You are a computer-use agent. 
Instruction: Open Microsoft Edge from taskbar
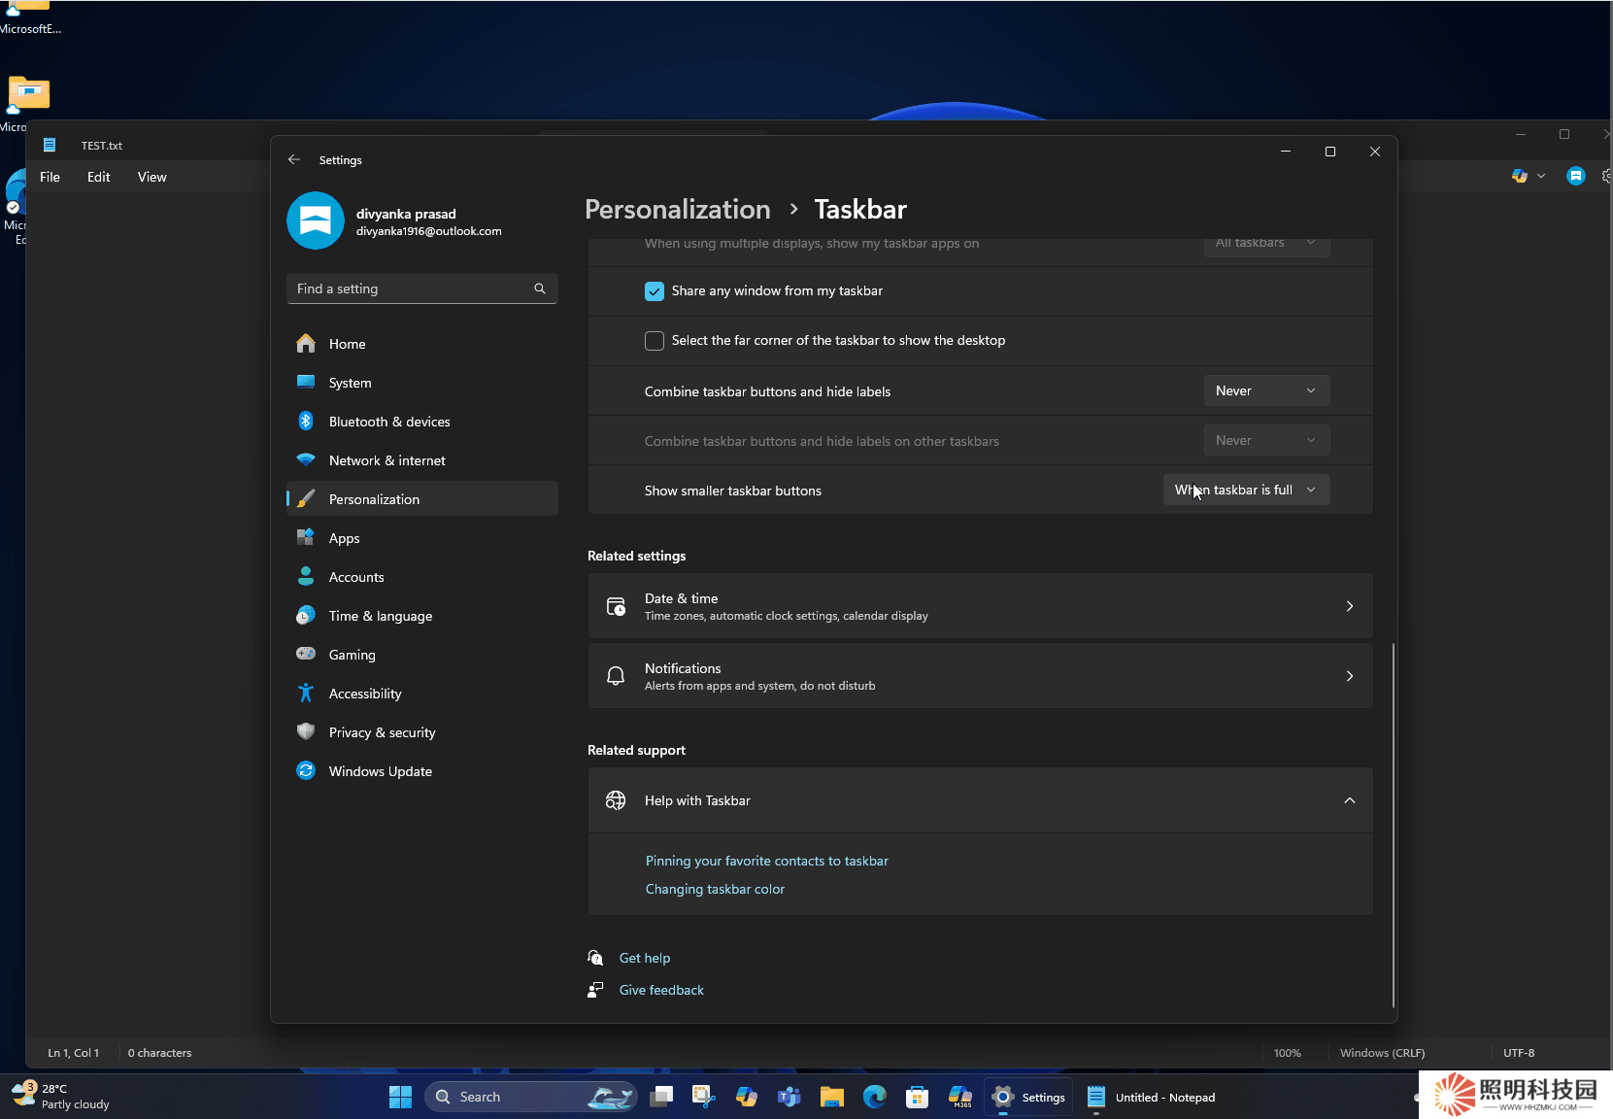coord(875,1097)
